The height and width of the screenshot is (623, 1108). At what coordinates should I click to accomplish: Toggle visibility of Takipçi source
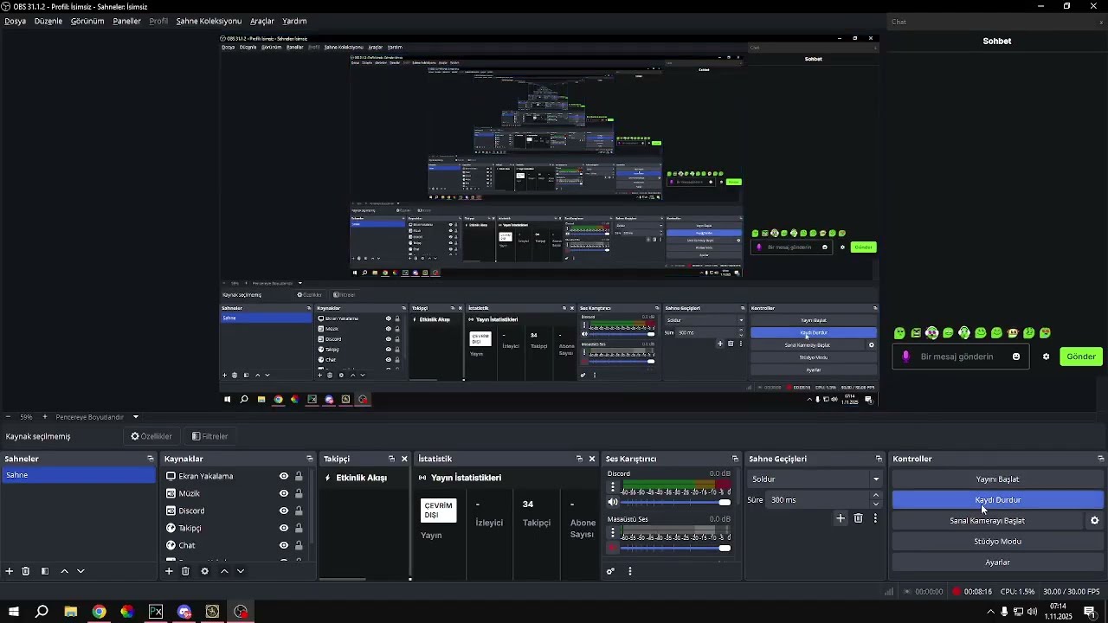(x=283, y=528)
